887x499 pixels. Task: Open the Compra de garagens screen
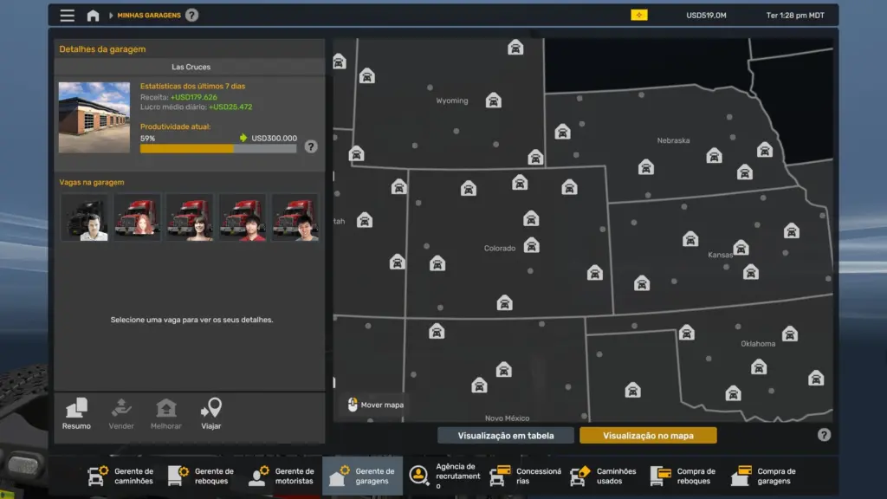tap(769, 475)
